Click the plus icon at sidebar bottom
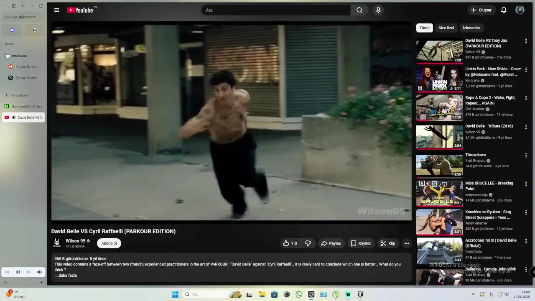The height and width of the screenshot is (301, 535). click(41, 283)
